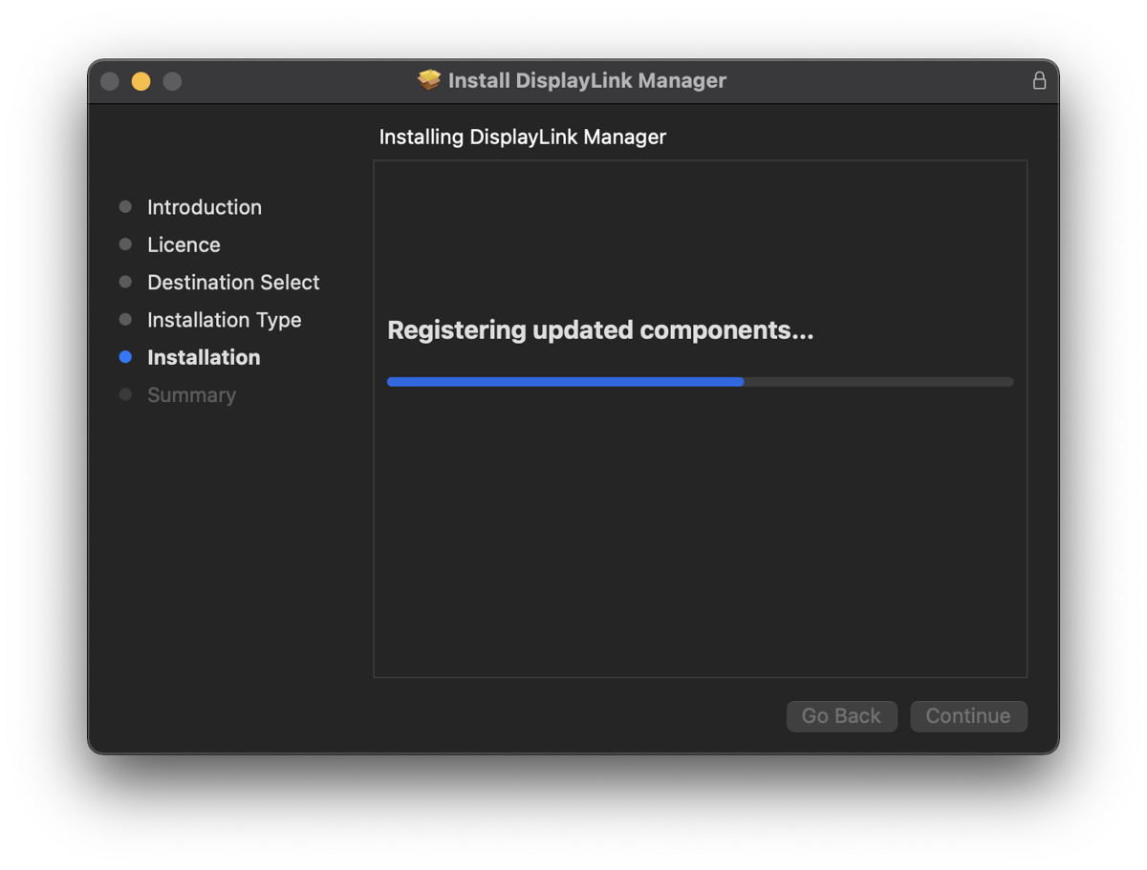Select the Summary step in the sidebar
Screen dimensions: 1147x870
pos(191,394)
